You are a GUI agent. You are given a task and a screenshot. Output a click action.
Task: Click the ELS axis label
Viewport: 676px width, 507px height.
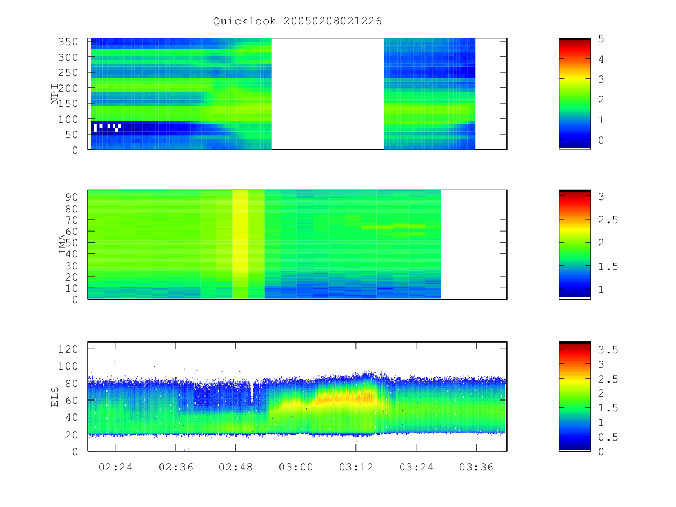point(55,397)
